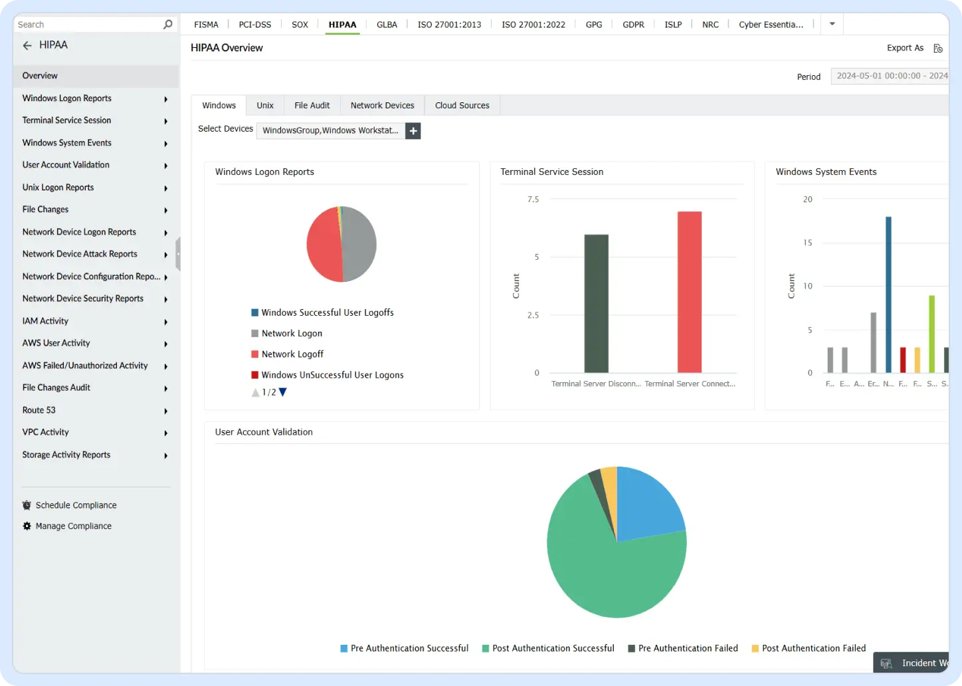This screenshot has height=686, width=962.
Task: Open the Unix device tab
Action: click(x=265, y=105)
